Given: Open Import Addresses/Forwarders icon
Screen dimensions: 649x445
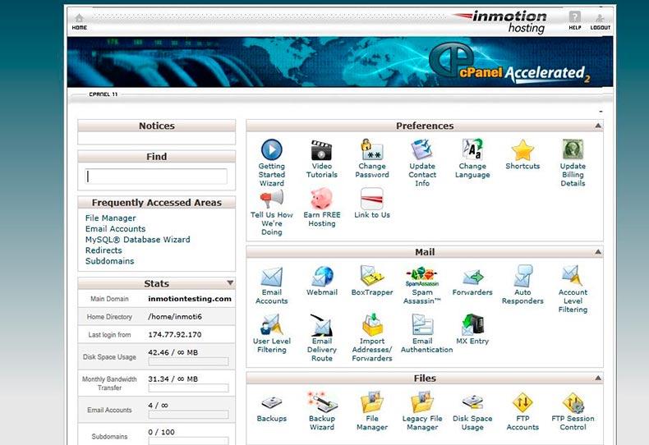Looking at the screenshot, I should click(x=371, y=324).
